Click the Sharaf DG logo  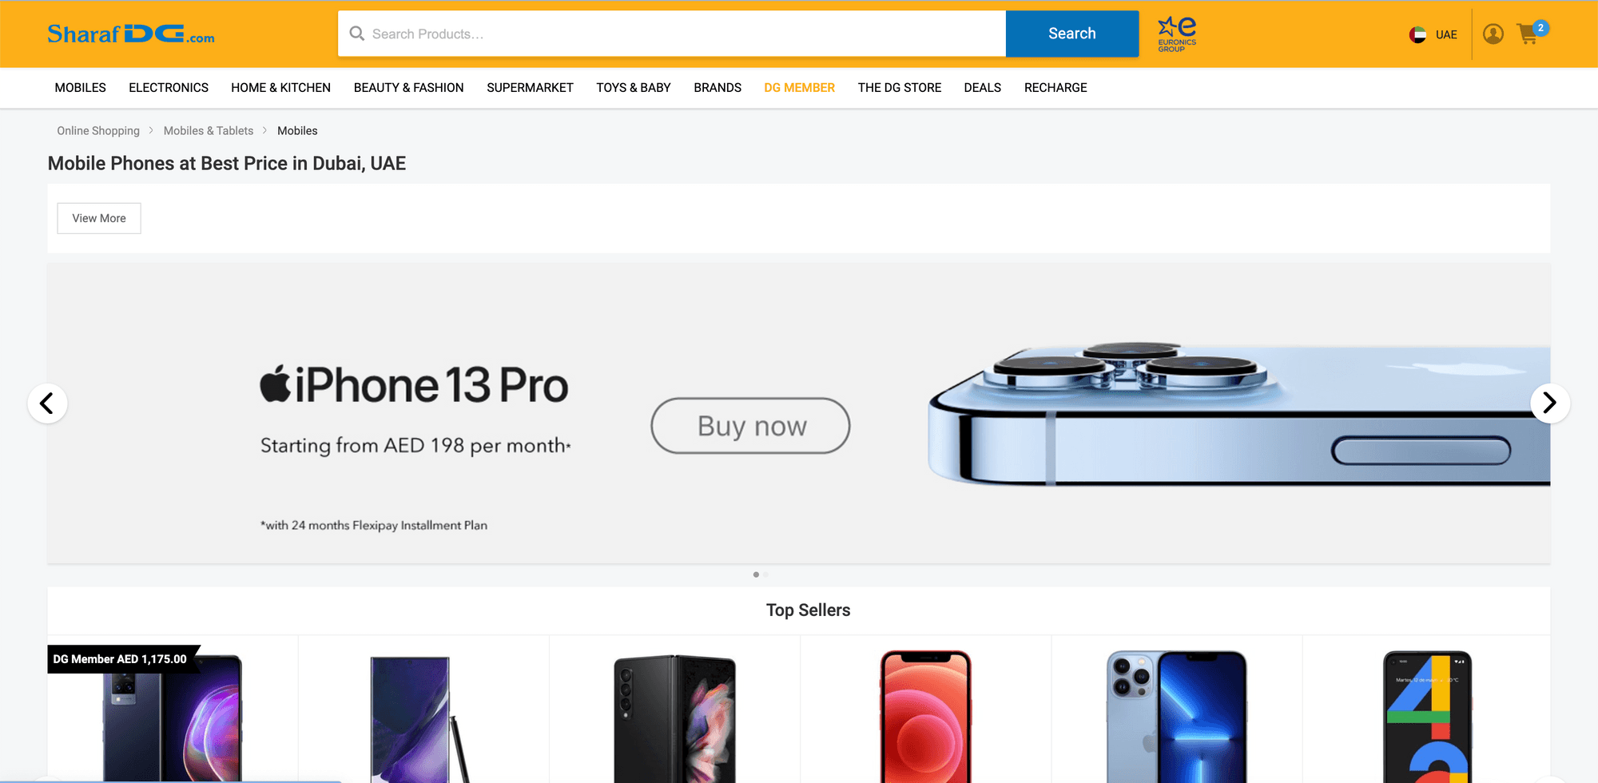[x=131, y=34]
